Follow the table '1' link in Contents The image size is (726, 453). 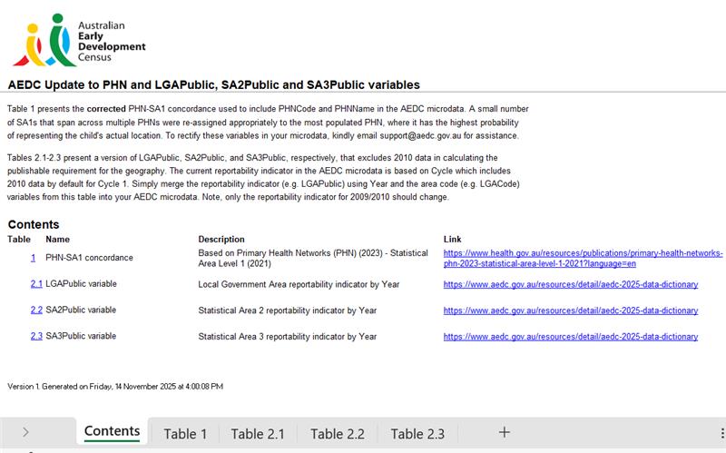tap(34, 258)
